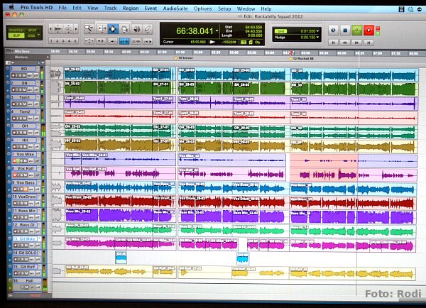The width and height of the screenshot is (426, 308).
Task: Select the Trim tool
Action: [x=102, y=28]
